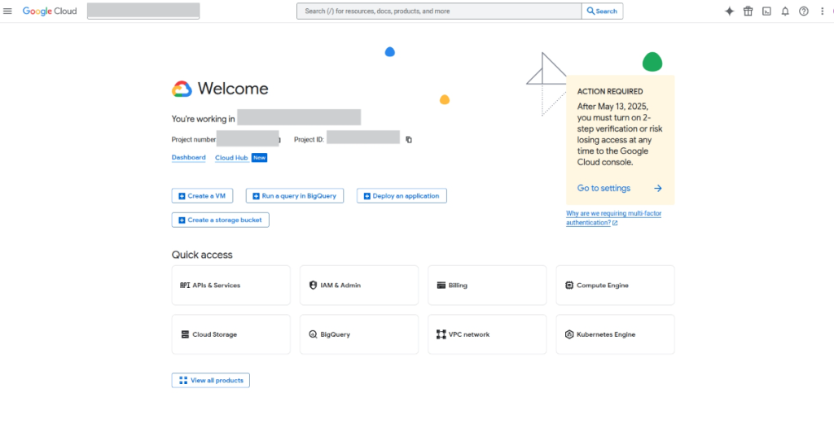Click the plus icon on Deploy an application
Screen dimensions: 834x432
(367, 196)
